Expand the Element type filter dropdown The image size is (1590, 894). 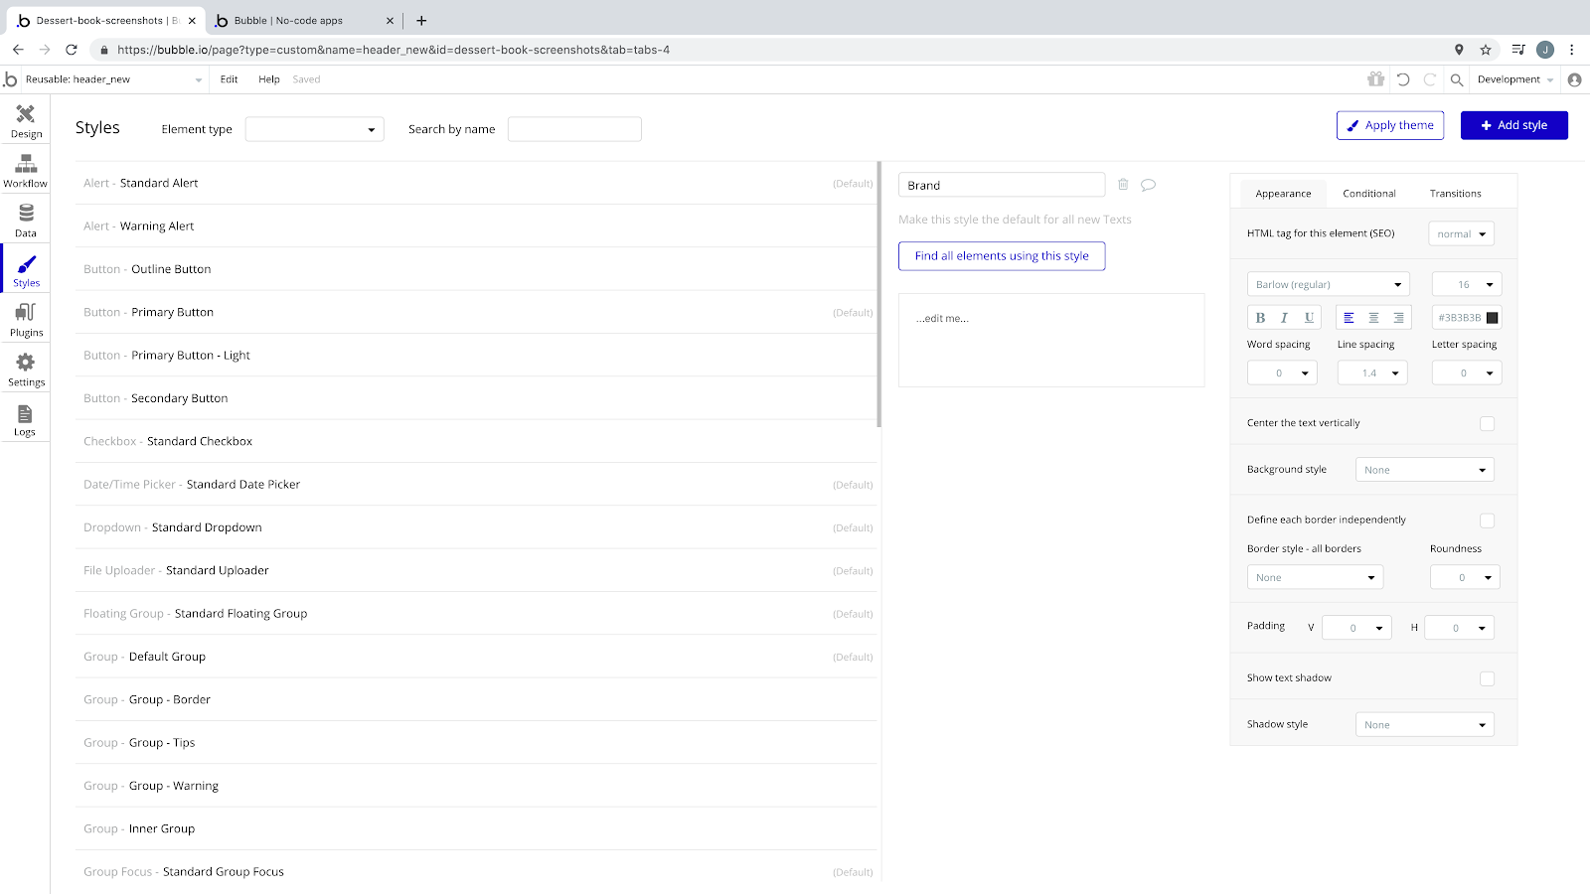coord(314,128)
